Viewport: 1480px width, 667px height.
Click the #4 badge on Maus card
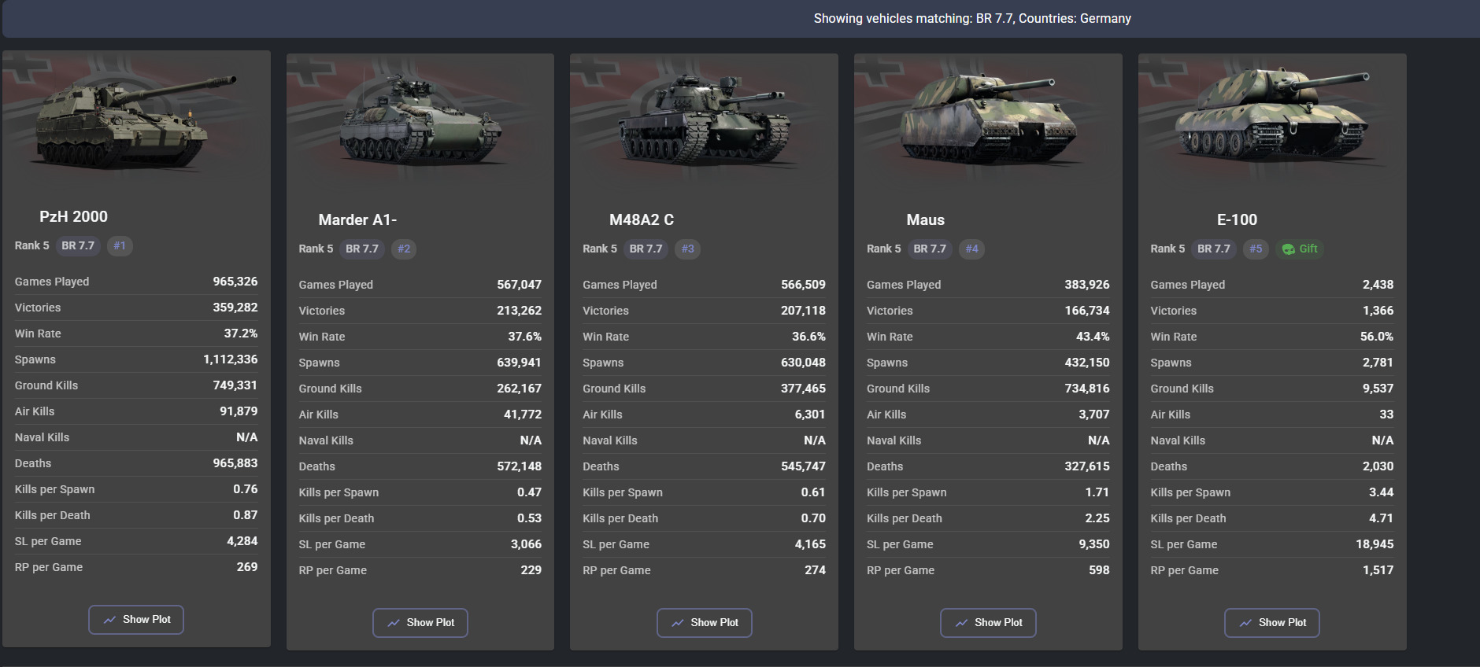[x=972, y=249]
